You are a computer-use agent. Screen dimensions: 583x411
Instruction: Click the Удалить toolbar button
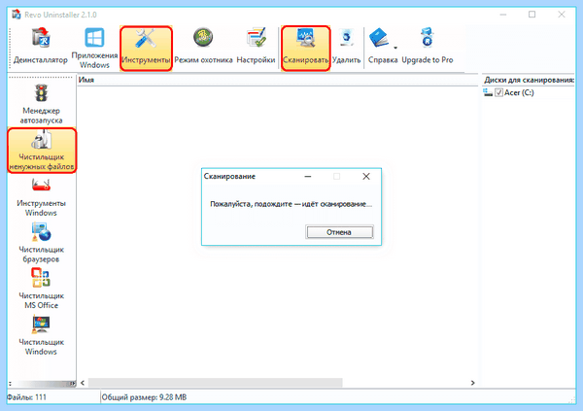pos(347,47)
